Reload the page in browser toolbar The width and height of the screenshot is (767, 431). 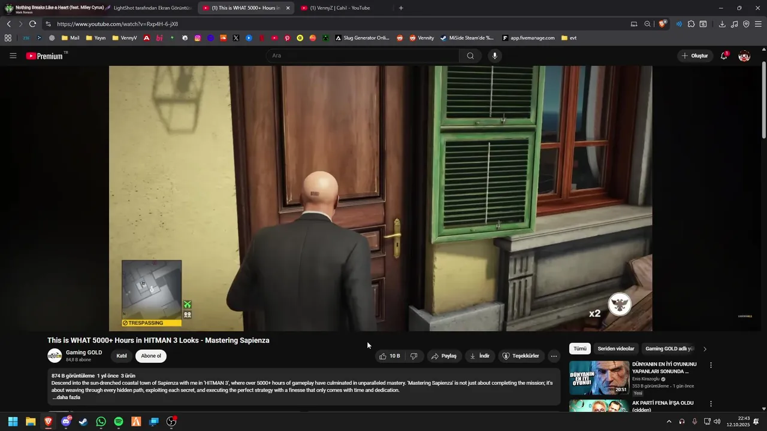[32, 24]
